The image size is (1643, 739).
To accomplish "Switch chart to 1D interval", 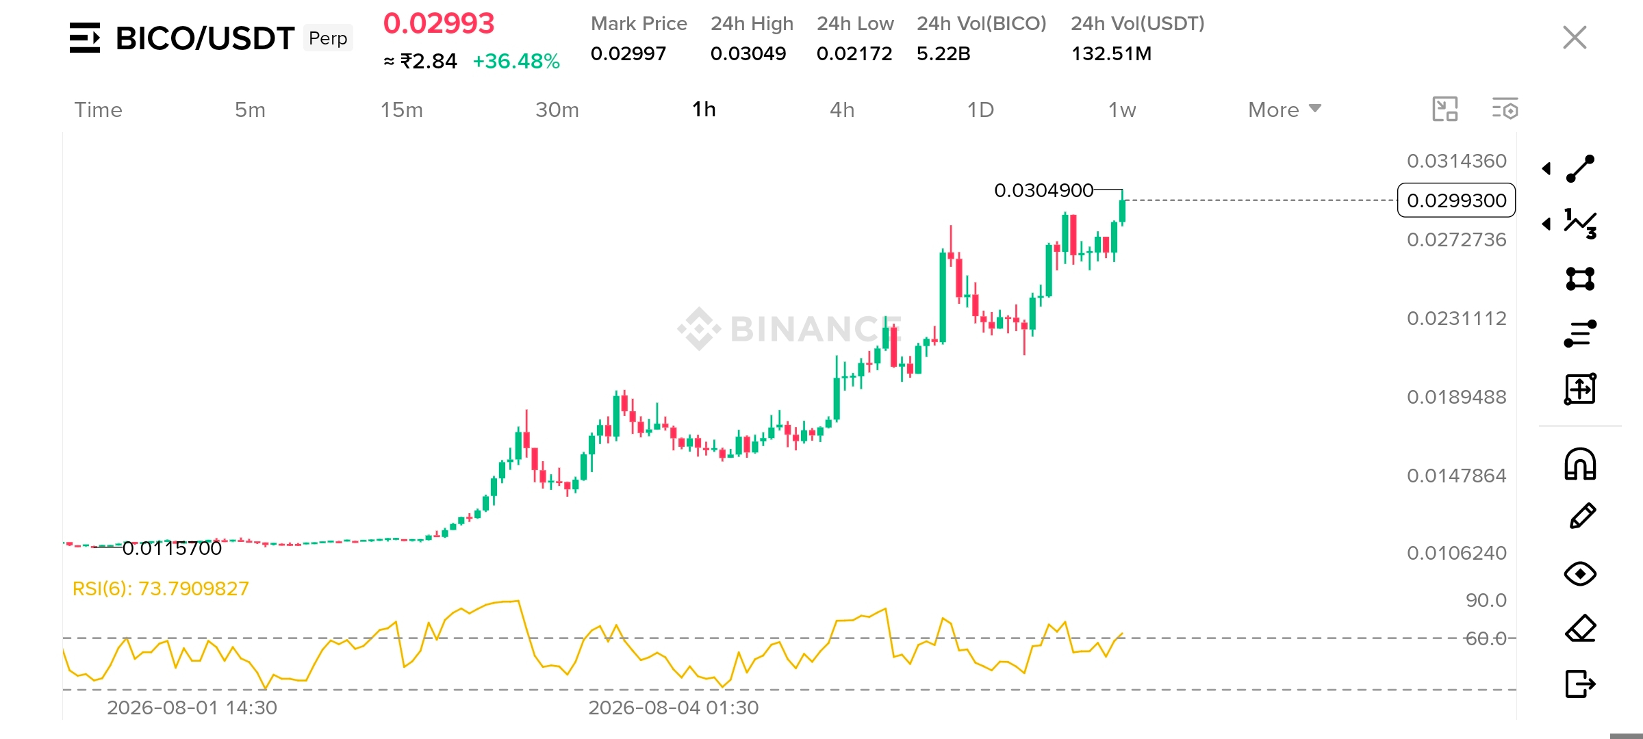I will pos(980,109).
